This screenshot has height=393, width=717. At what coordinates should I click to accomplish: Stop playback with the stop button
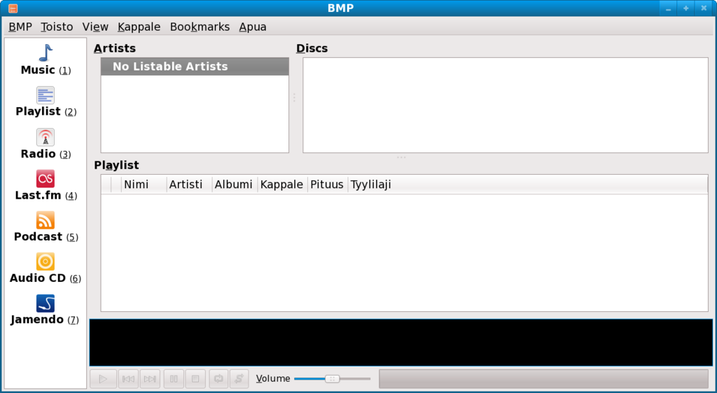tap(196, 379)
